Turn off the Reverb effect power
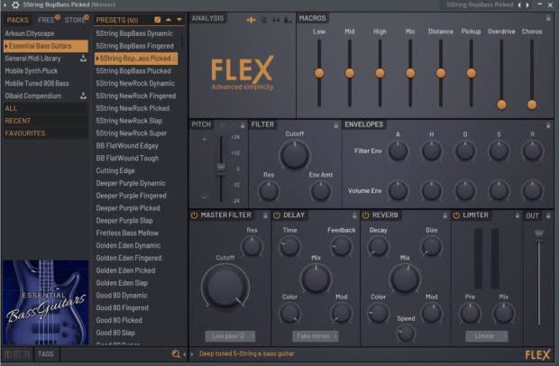559x366 pixels. point(366,215)
